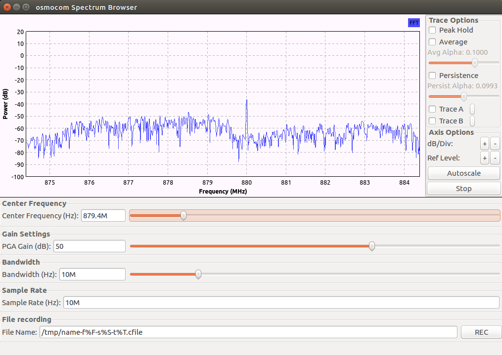Click the 'File recording' heading
This screenshot has height=355, width=502.
(27, 319)
